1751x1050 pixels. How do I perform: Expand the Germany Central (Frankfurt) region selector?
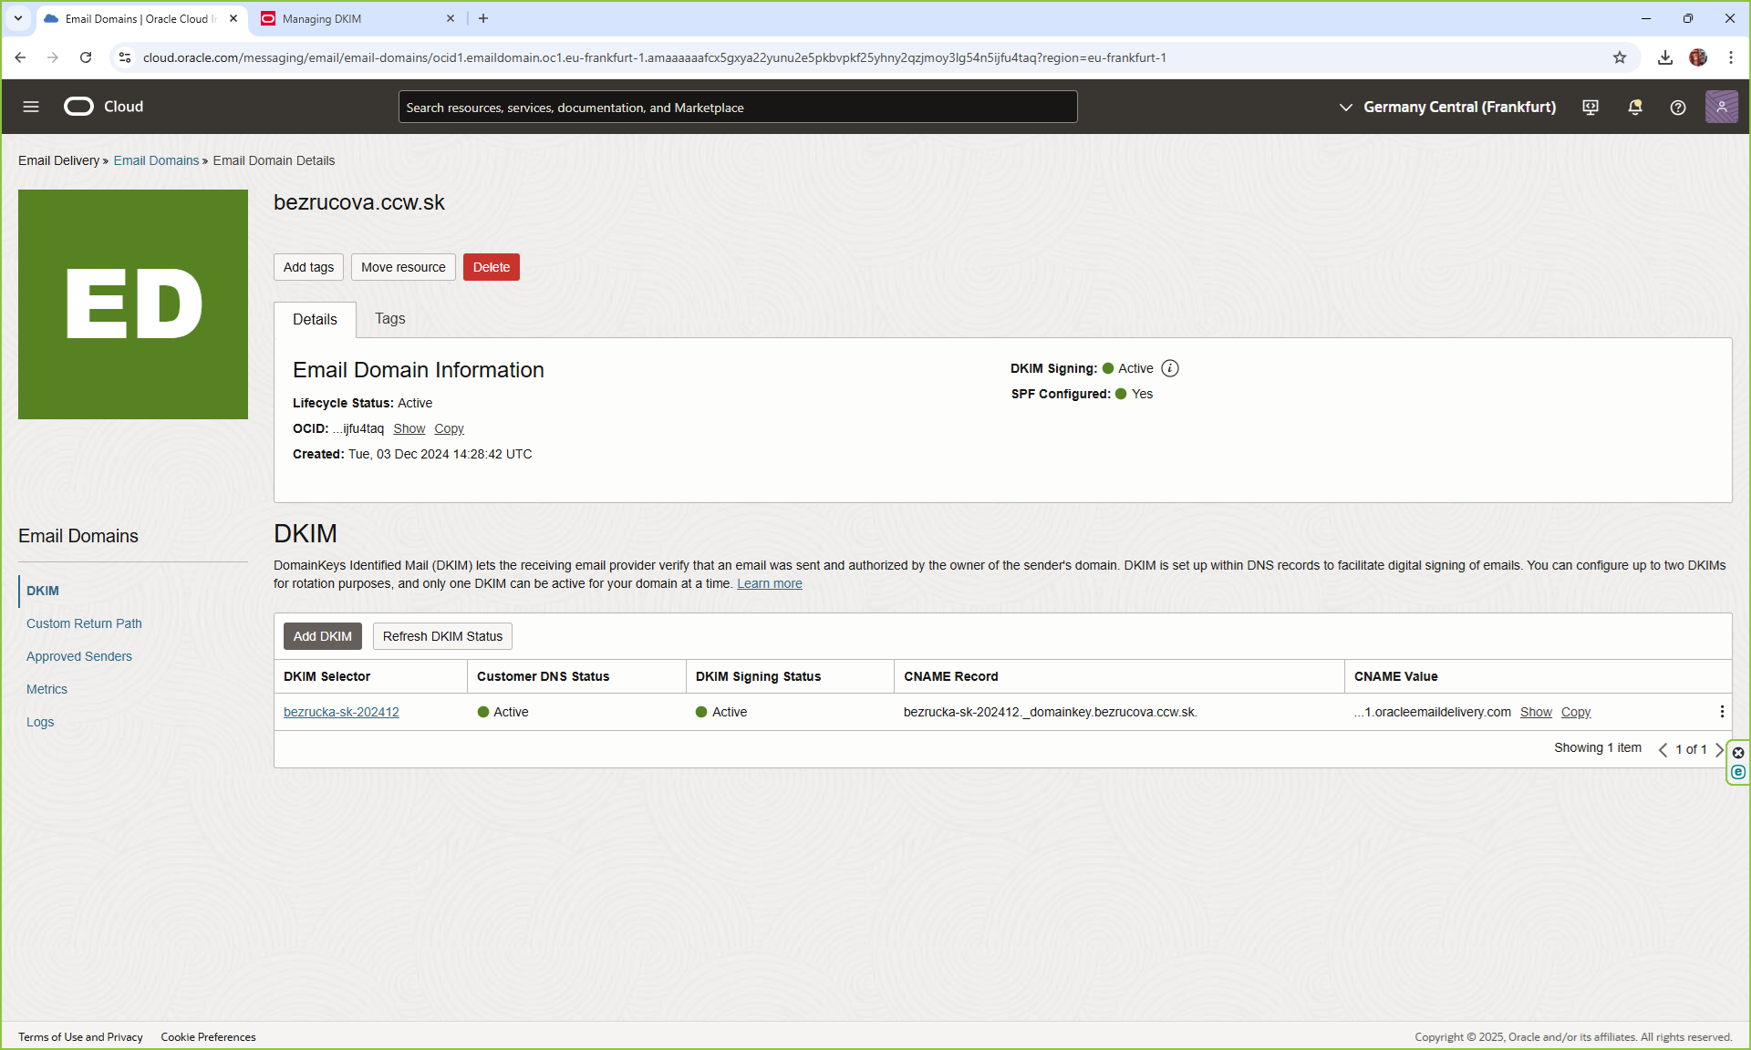(x=1447, y=107)
